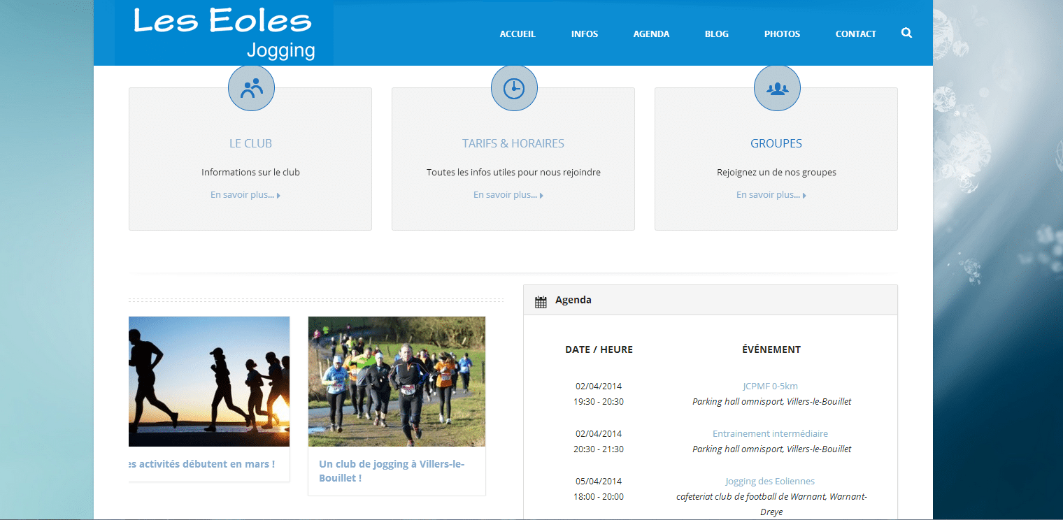Click the 20:30 - 21:30 time cell
1063x520 pixels.
(599, 449)
